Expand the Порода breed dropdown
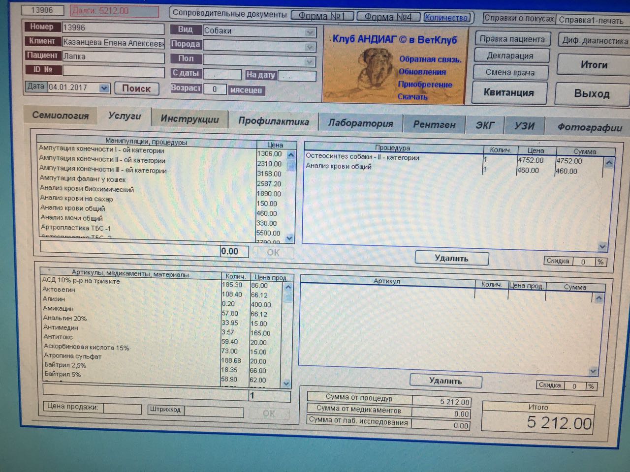The image size is (630, 472). 310,47
